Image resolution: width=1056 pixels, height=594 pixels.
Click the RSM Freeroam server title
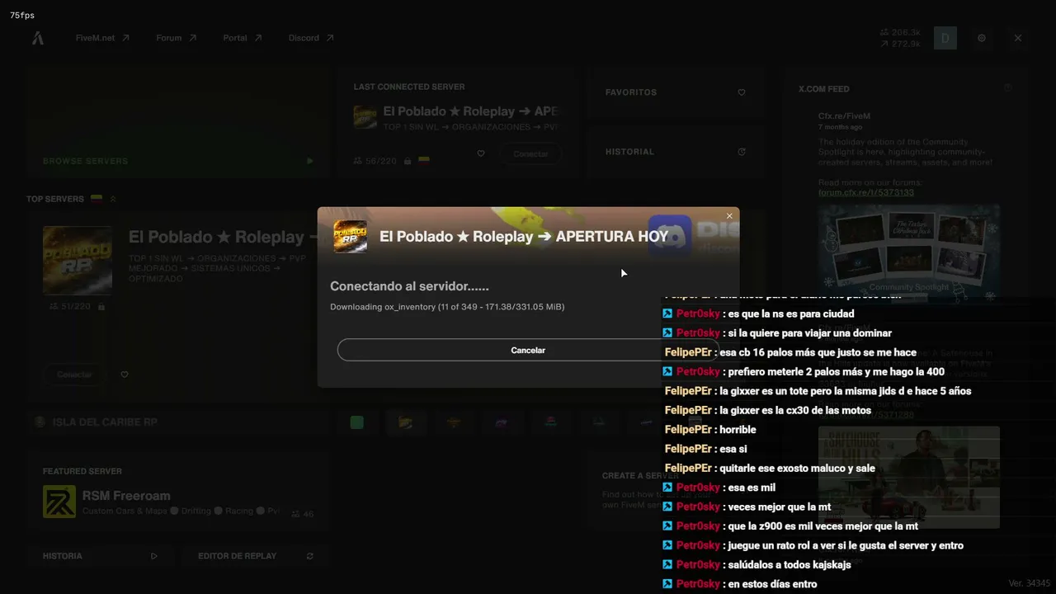[x=126, y=496]
